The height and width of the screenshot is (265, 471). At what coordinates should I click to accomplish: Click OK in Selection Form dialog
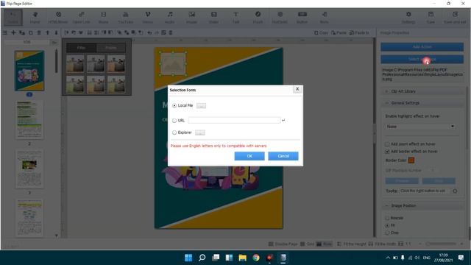(x=249, y=156)
